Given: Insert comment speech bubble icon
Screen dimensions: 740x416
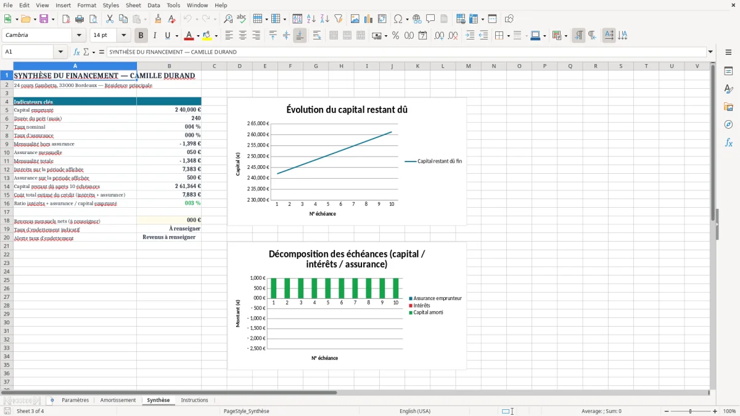Looking at the screenshot, I should (430, 19).
